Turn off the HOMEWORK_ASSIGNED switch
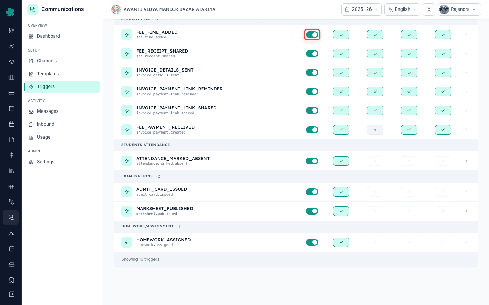This screenshot has height=305, width=489. click(x=312, y=242)
